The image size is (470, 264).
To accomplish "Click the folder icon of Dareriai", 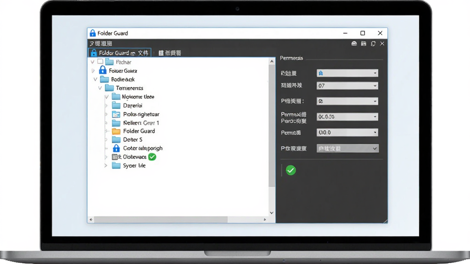I will tap(116, 105).
